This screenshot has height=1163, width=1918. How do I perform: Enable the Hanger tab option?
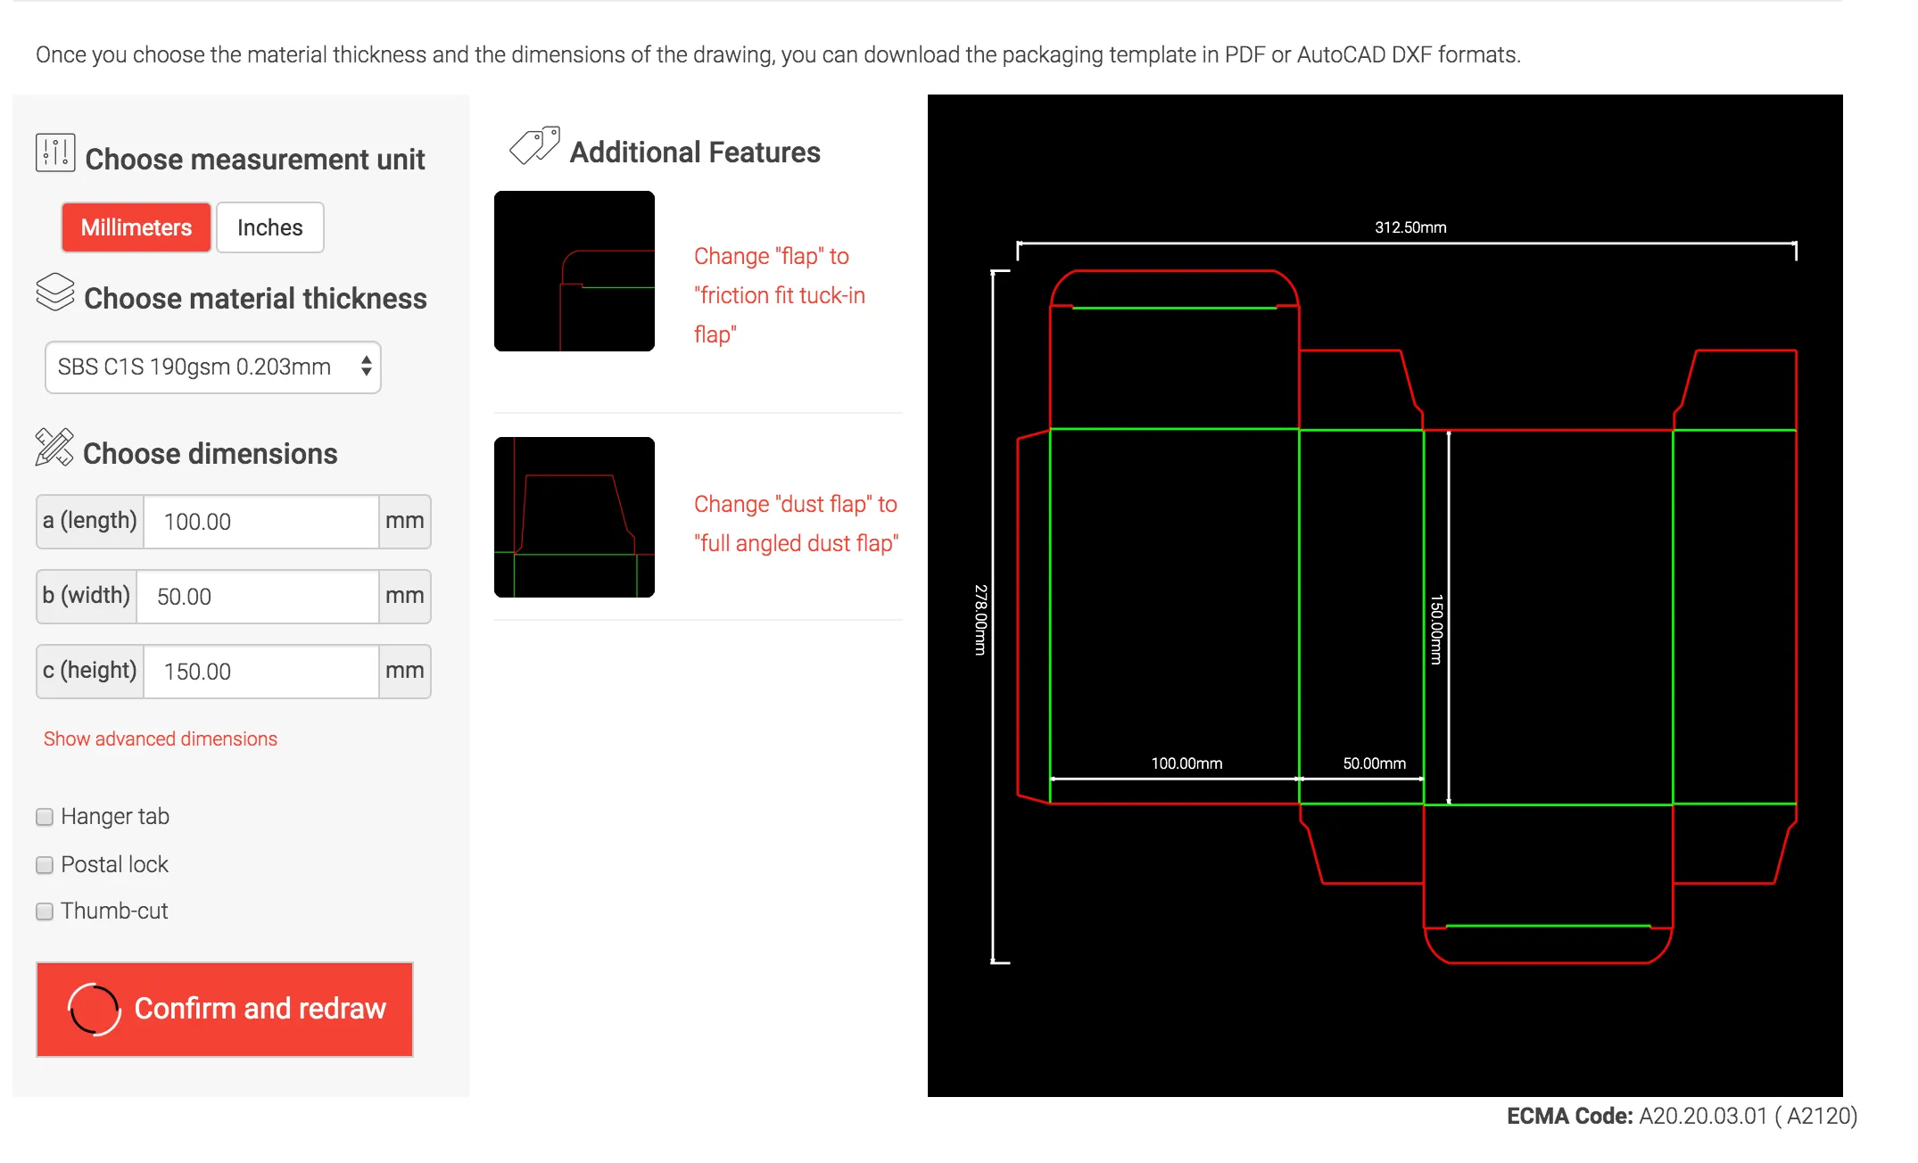tap(45, 816)
